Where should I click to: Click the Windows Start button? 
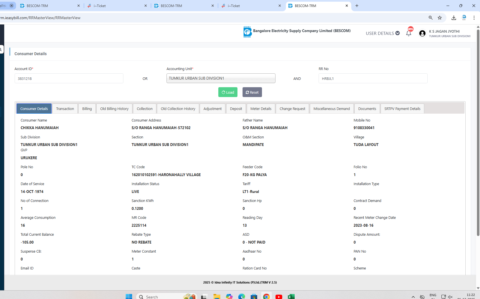click(x=129, y=296)
